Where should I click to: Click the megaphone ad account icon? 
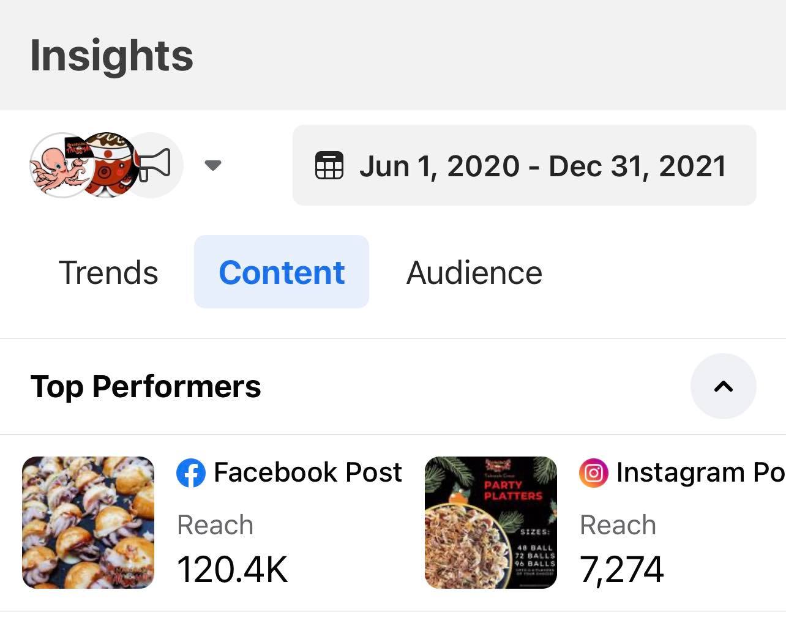coord(158,165)
